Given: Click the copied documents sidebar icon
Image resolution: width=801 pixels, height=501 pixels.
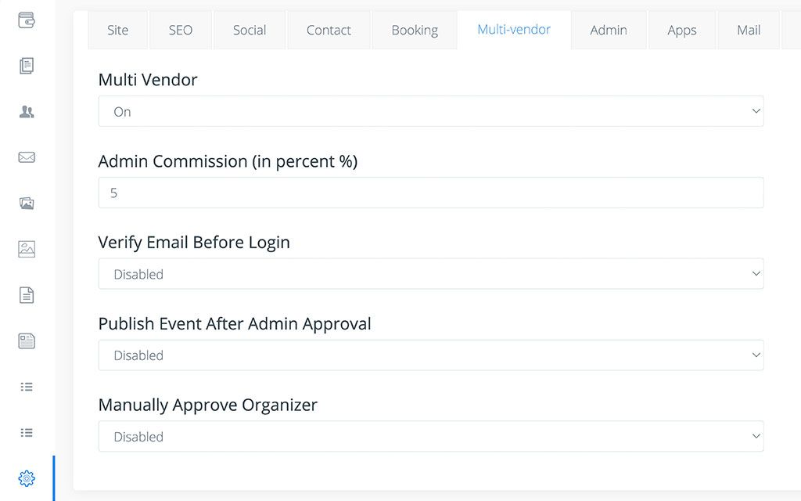Looking at the screenshot, I should point(26,66).
